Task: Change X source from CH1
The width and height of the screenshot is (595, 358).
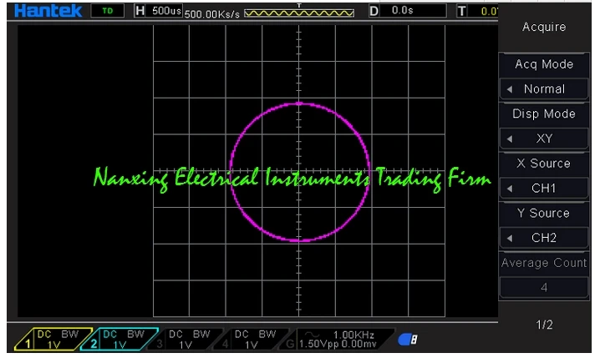Action: point(544,189)
